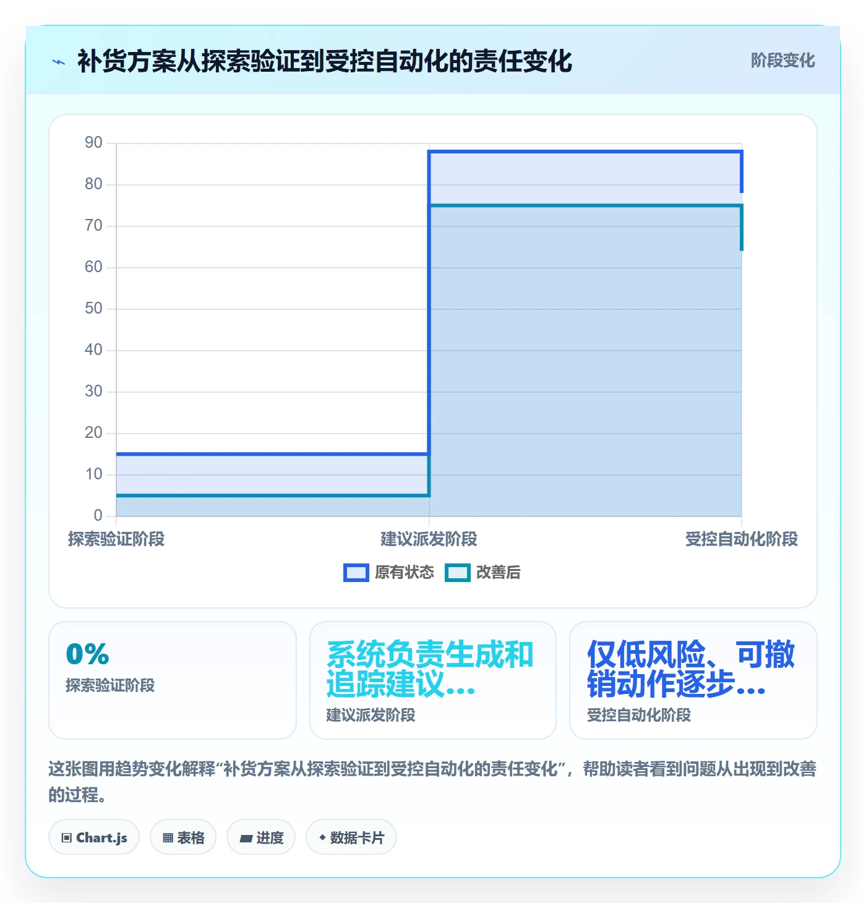
Task: Toggle the 原有状态 legend swatch
Action: coord(356,573)
